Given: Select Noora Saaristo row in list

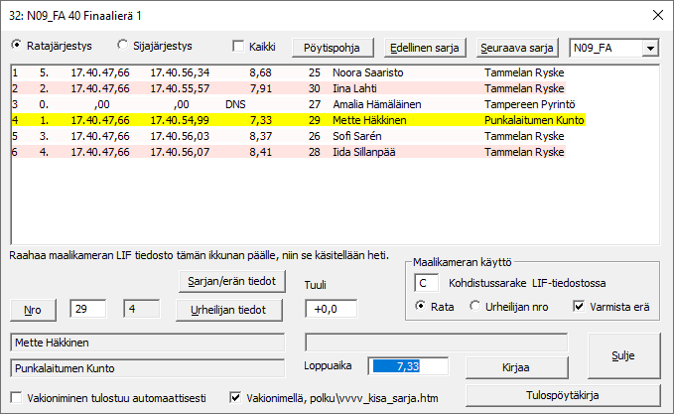Looking at the screenshot, I should coord(298,72).
